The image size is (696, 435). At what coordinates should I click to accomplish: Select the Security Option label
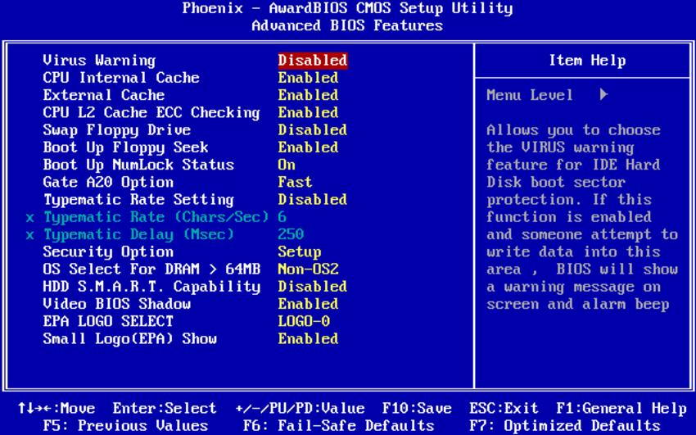coord(108,251)
